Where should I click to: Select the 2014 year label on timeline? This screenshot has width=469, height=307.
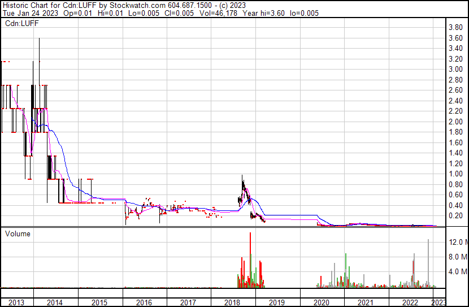point(55,302)
